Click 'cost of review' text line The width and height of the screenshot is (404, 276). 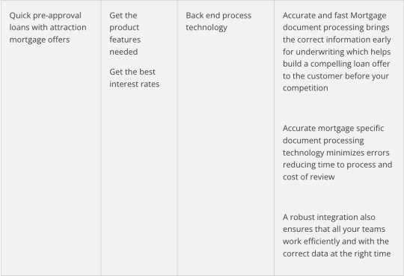point(309,177)
